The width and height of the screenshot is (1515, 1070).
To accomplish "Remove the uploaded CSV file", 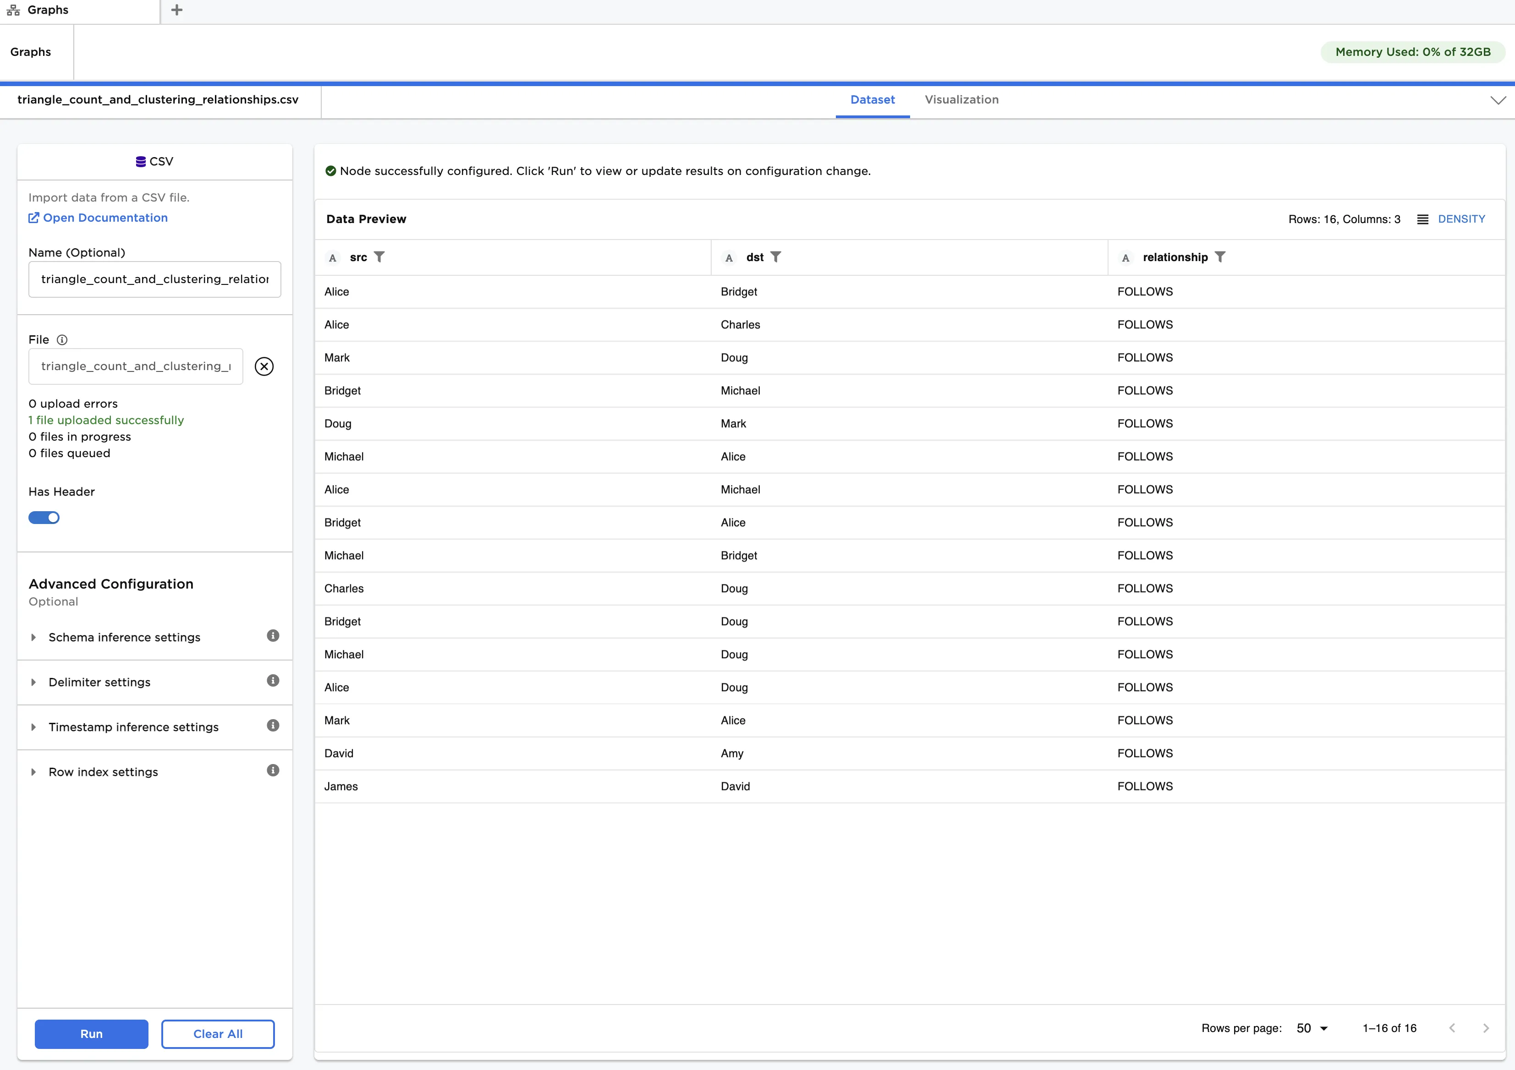I will (x=264, y=366).
